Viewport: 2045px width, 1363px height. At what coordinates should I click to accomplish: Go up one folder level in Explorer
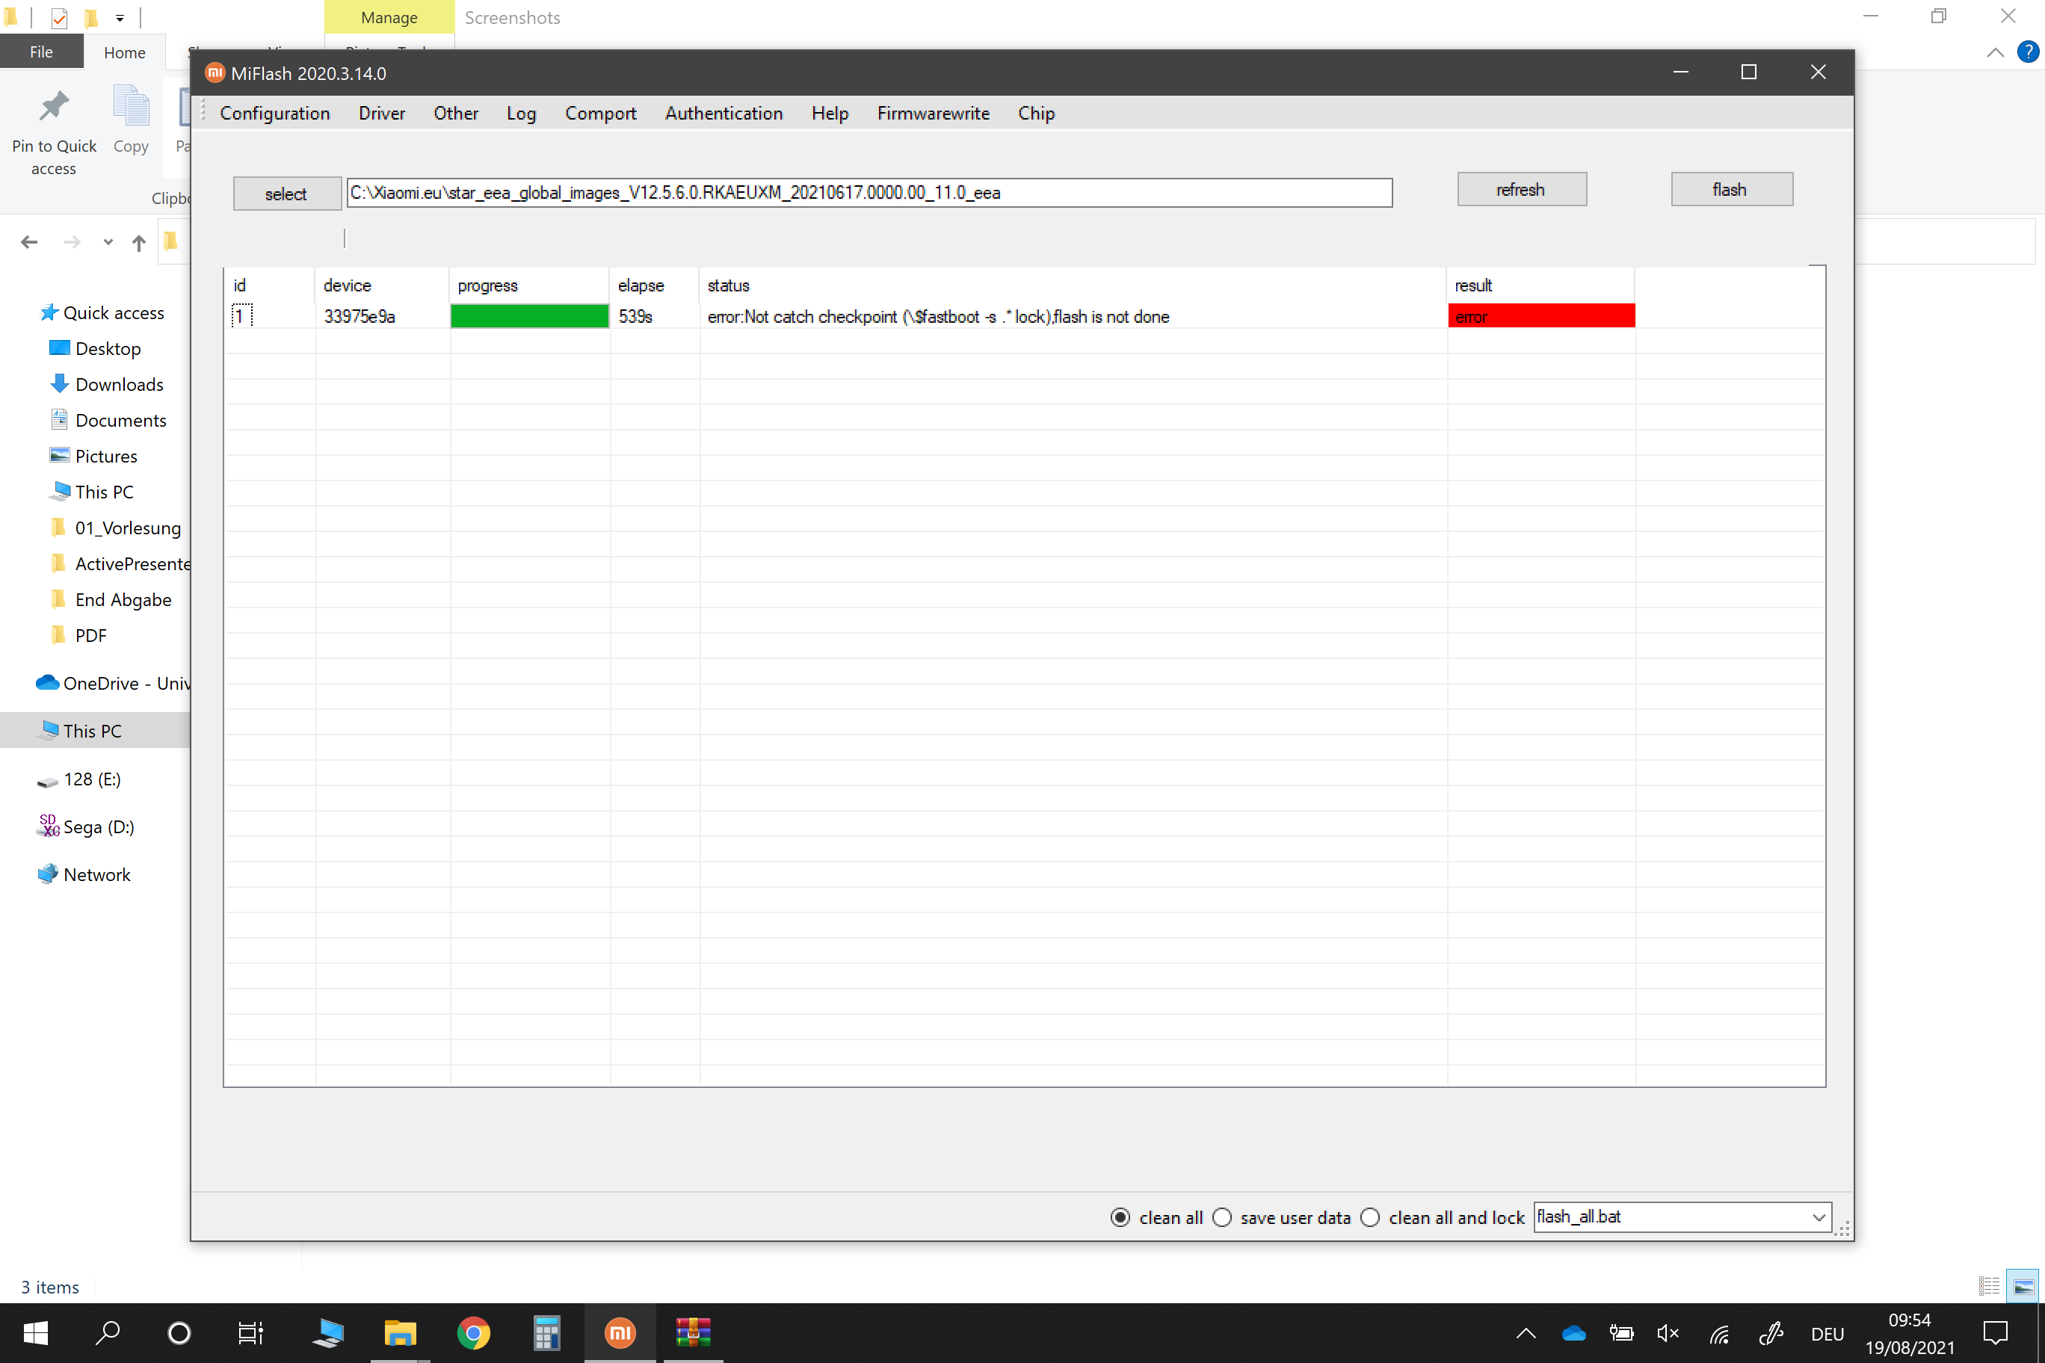coord(139,241)
